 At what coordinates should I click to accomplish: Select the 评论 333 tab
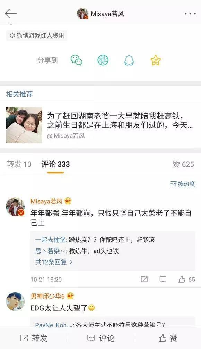tap(55, 164)
